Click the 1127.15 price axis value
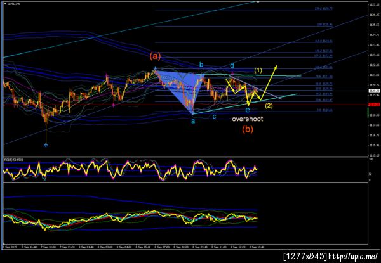Screen dimensions: 381x263 [373, 4]
